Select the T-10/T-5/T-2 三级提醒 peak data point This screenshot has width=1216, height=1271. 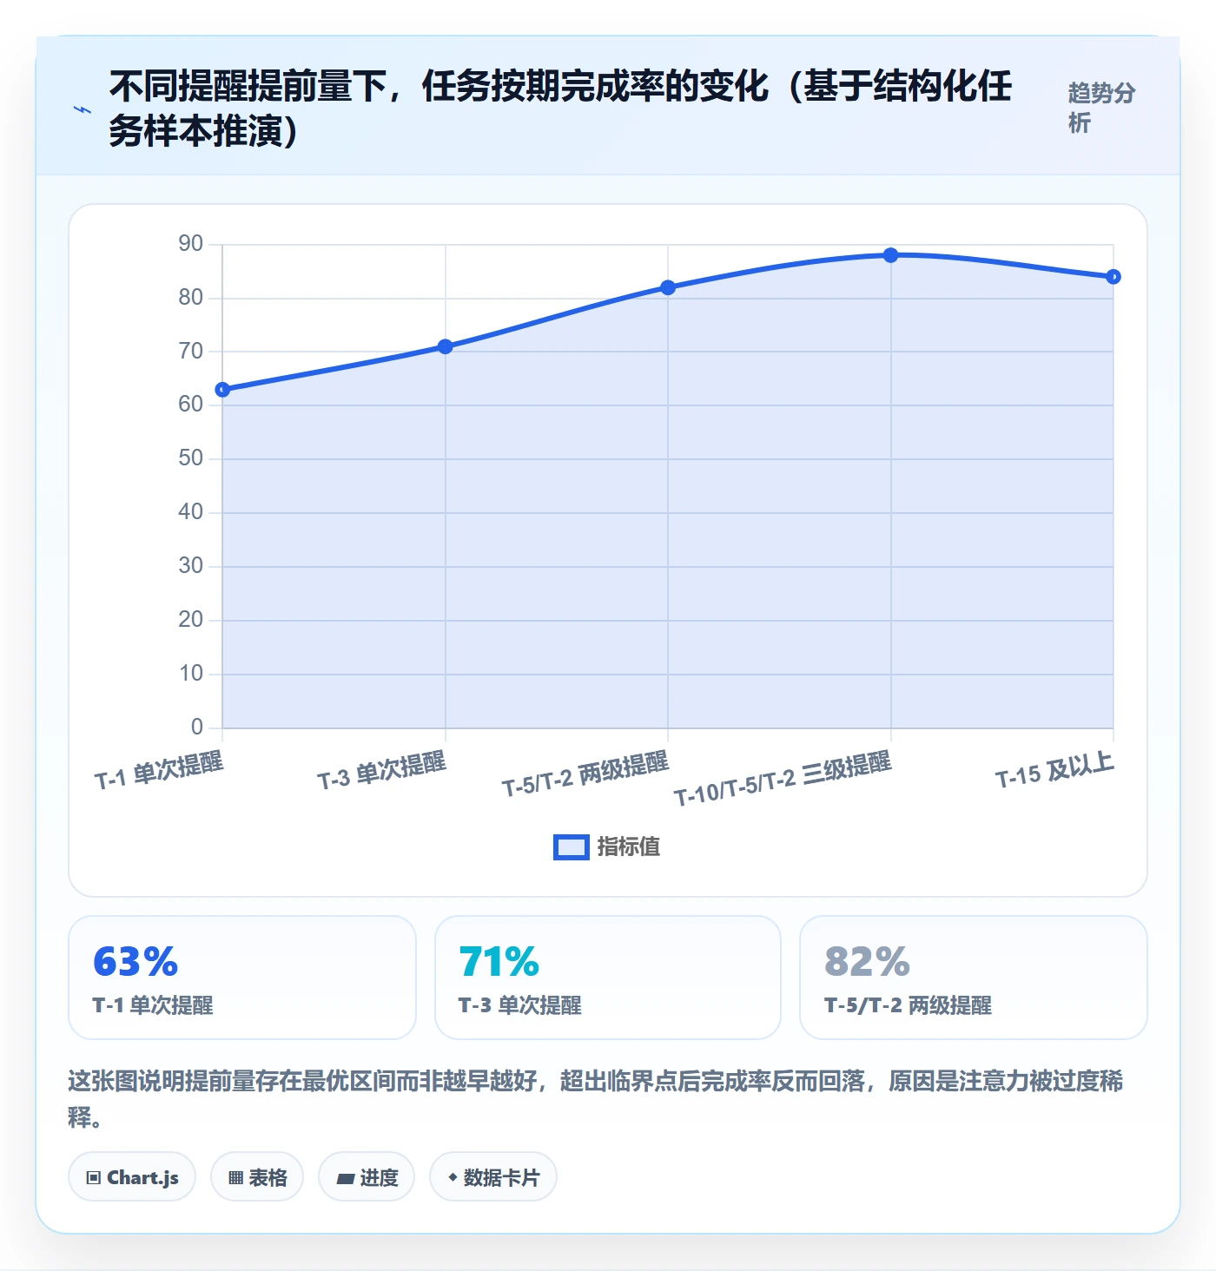coord(890,255)
